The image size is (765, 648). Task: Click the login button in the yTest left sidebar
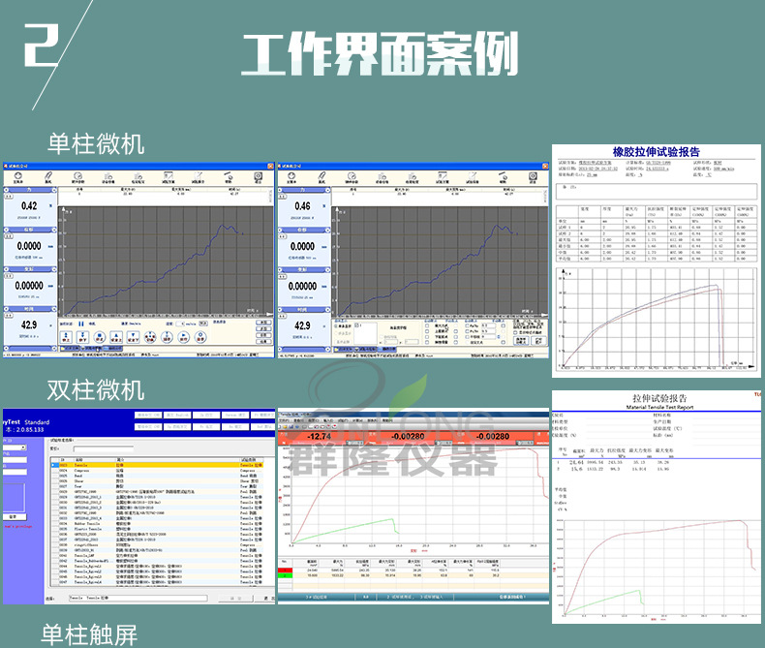click(15, 516)
